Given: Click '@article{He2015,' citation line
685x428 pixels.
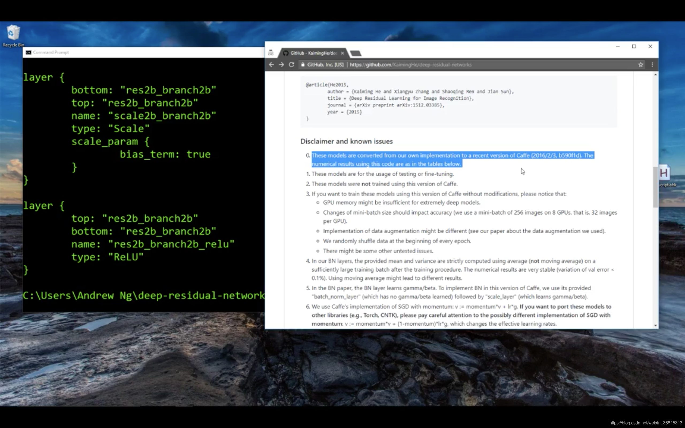Looking at the screenshot, I should tap(327, 85).
